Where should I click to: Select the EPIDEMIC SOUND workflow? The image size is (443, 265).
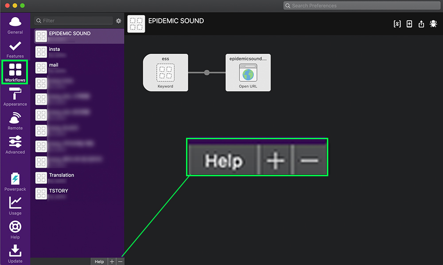tap(79, 36)
